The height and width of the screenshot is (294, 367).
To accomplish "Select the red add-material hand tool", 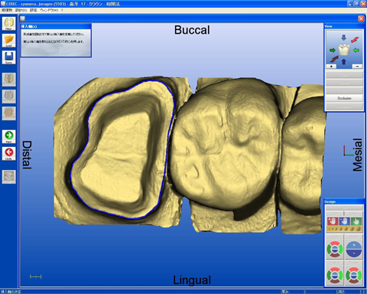I will [333, 221].
